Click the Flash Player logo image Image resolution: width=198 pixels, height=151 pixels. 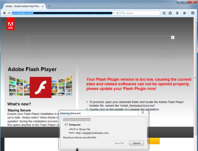41,87
